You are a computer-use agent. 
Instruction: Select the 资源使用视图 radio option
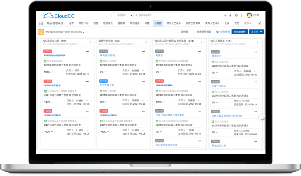[194, 32]
